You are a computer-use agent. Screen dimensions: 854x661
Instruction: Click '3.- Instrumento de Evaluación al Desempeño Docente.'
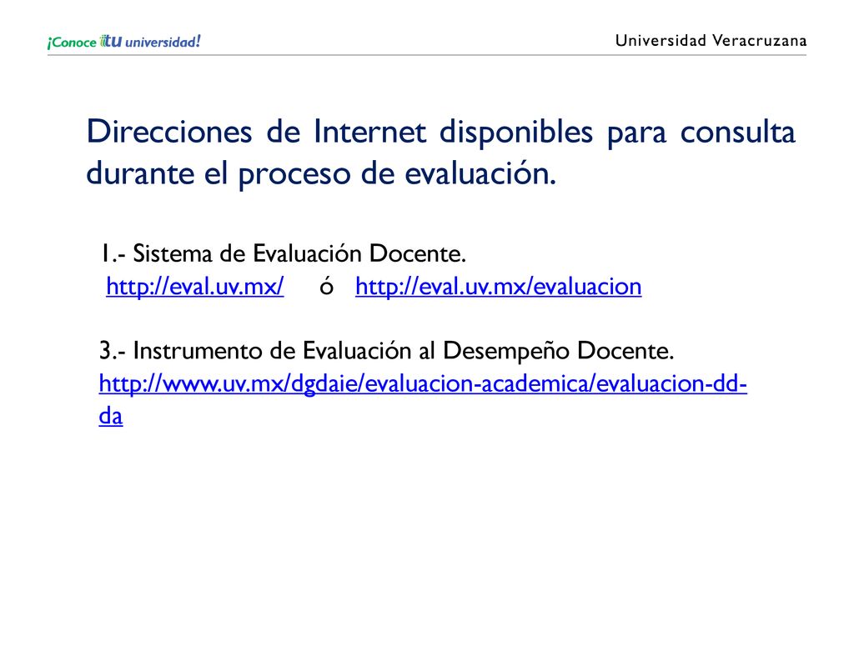[x=387, y=351]
